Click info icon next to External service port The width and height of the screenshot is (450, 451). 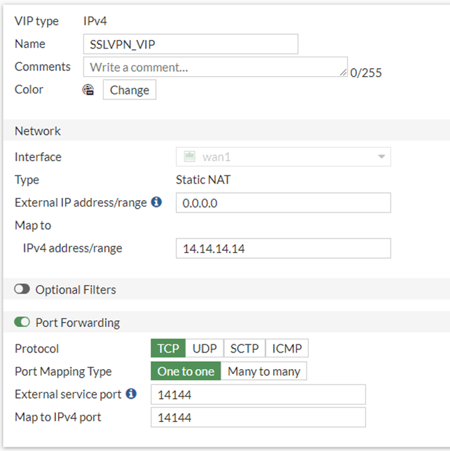coord(131,394)
